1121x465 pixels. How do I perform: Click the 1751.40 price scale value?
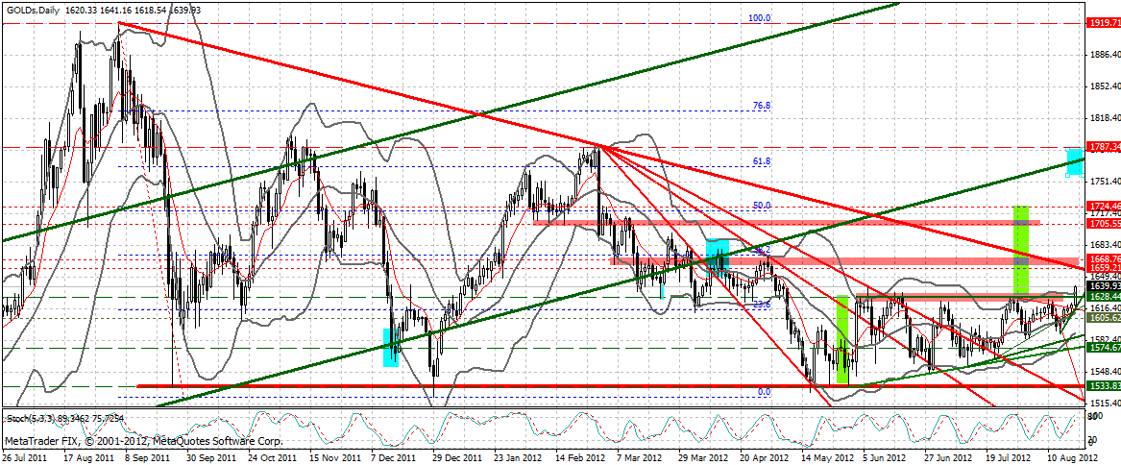(x=1105, y=182)
